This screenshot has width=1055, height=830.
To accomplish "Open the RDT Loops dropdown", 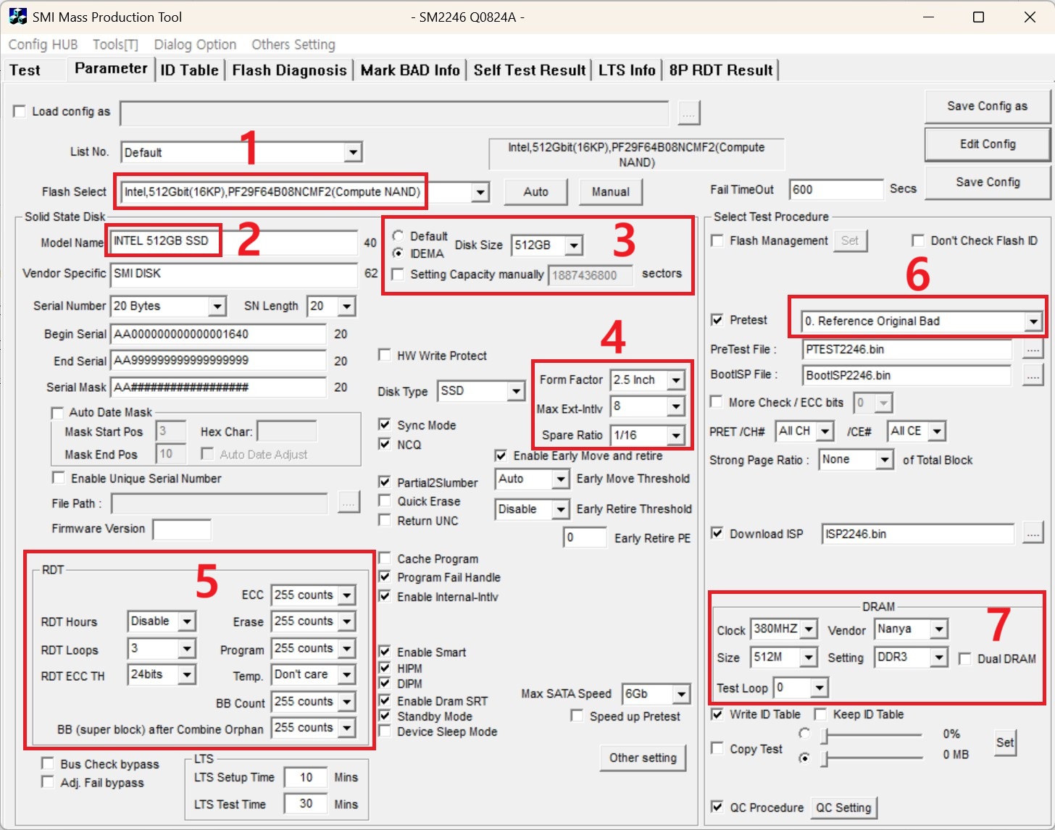I will pos(187,648).
